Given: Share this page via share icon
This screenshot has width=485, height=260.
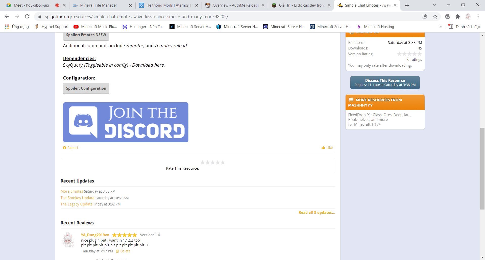Looking at the screenshot, I should pyautogui.click(x=425, y=16).
